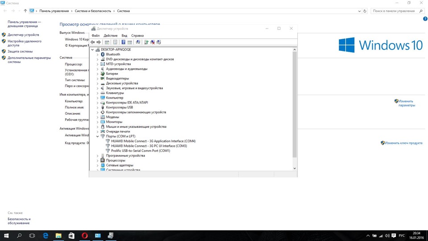Open Opera browser from the taskbar
The width and height of the screenshot is (428, 241).
pos(85,235)
